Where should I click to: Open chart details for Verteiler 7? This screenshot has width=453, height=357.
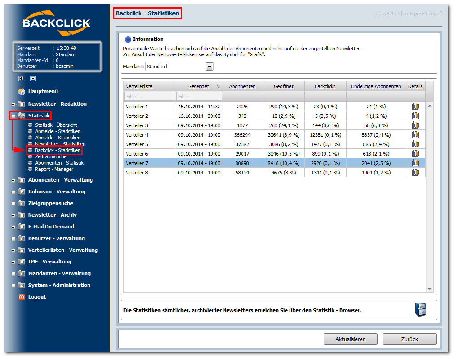415,163
